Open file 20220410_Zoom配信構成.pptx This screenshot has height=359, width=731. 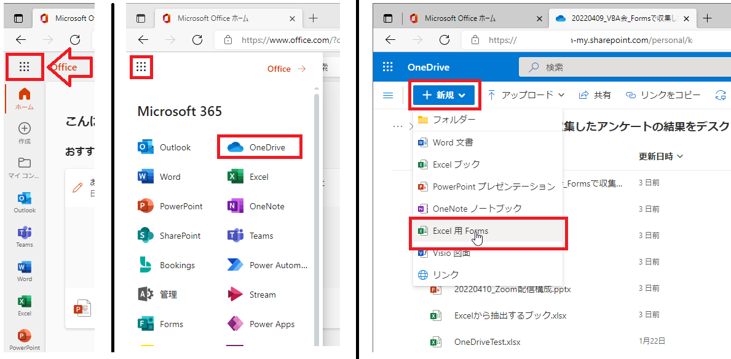click(x=512, y=290)
